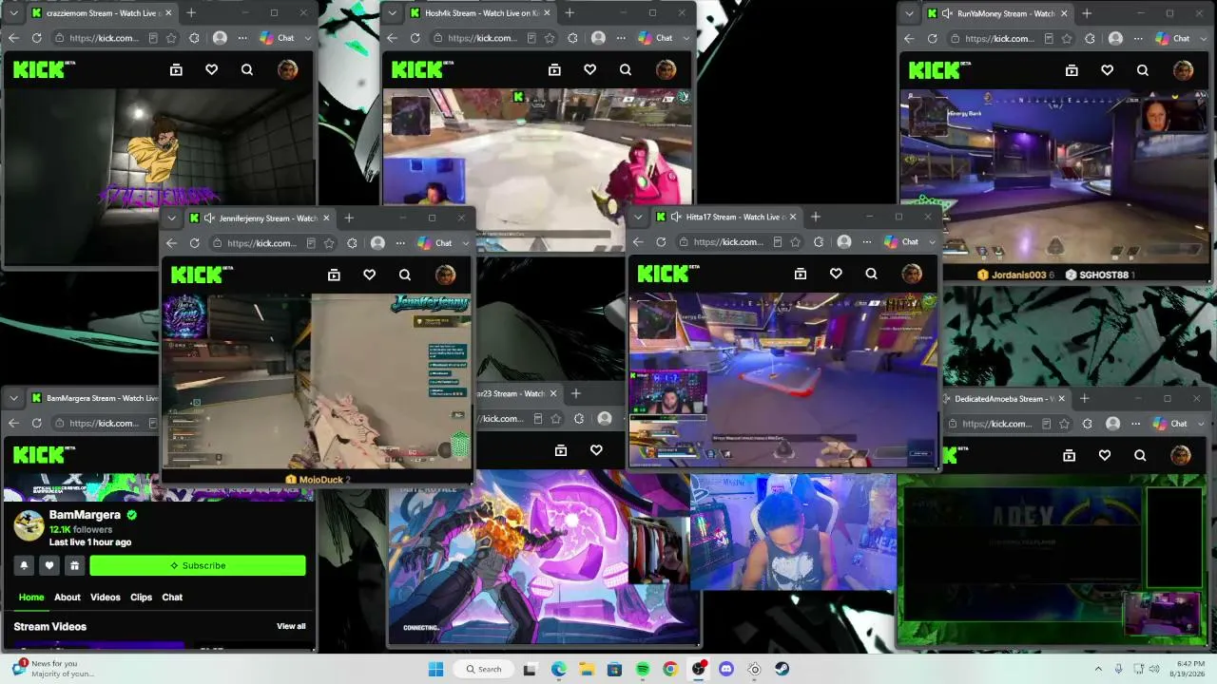Image resolution: width=1217 pixels, height=684 pixels.
Task: Go back in Hosh4k window
Action: point(392,38)
